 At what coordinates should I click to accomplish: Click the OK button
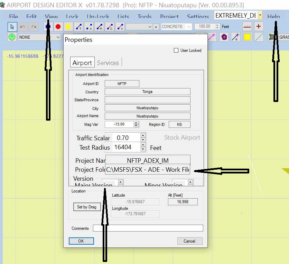point(81,241)
